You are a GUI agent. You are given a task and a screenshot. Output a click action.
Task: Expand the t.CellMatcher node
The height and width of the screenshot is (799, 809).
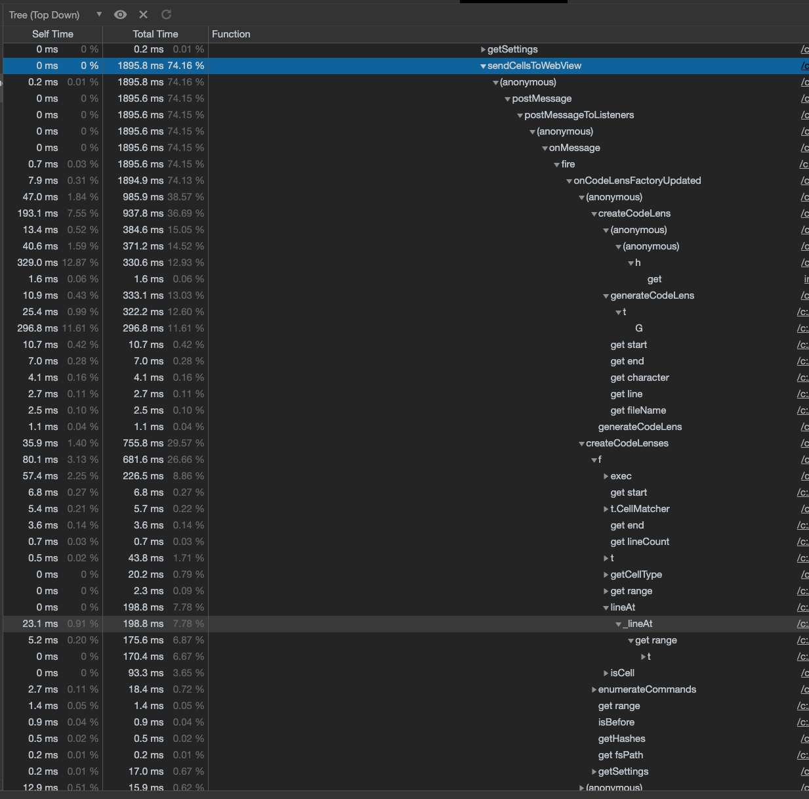(x=606, y=509)
